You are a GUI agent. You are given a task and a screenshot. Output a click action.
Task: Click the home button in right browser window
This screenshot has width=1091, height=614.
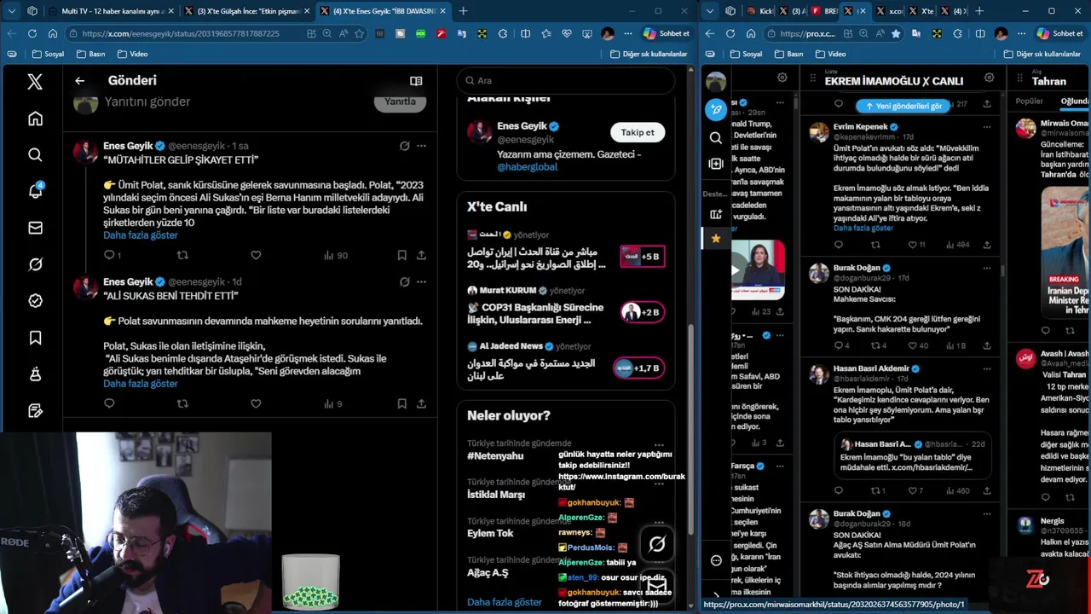tap(750, 33)
